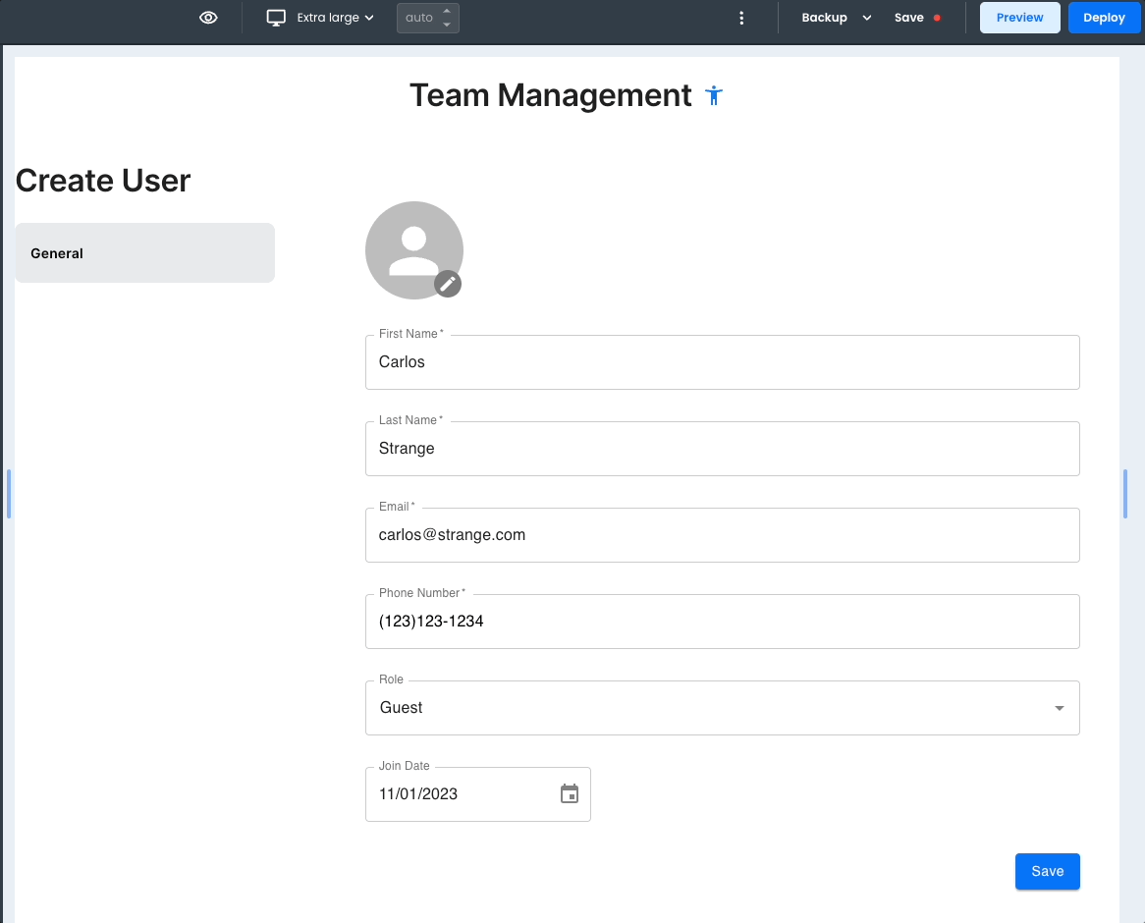The image size is (1145, 923).
Task: Toggle the eye visibility icon in toolbar
Action: 208,18
